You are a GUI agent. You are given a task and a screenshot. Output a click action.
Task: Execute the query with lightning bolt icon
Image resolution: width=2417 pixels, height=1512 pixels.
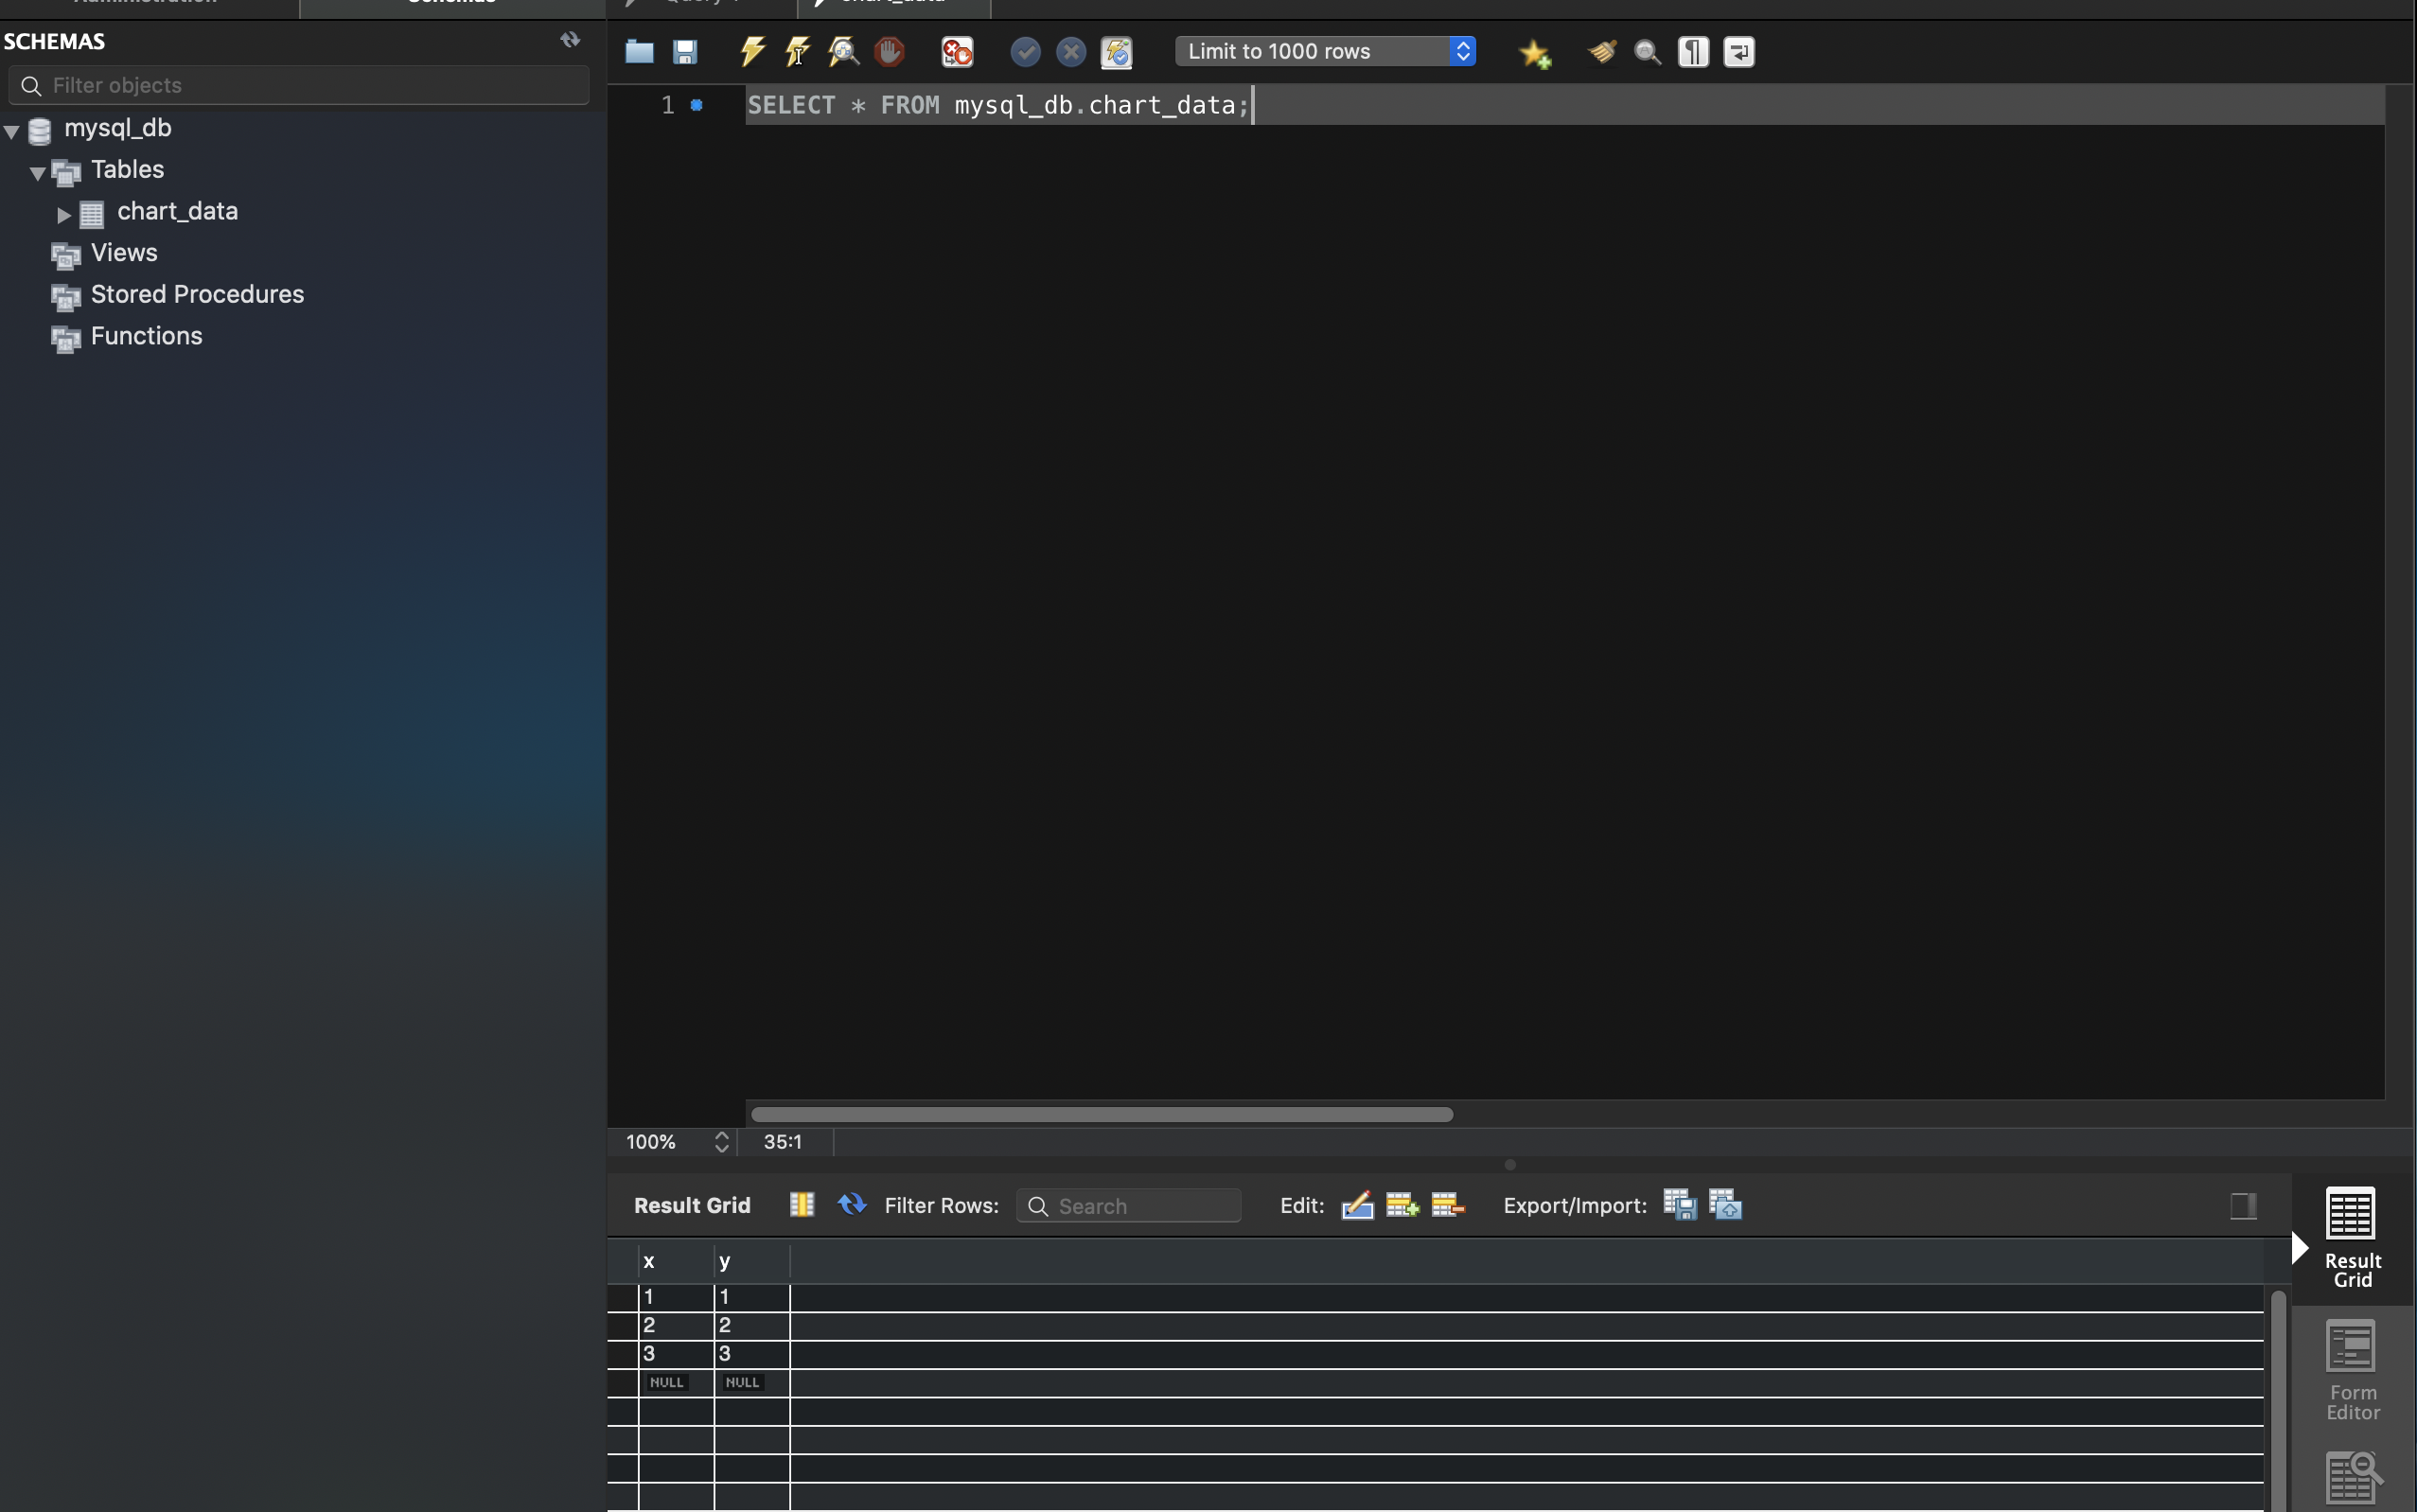tap(752, 51)
